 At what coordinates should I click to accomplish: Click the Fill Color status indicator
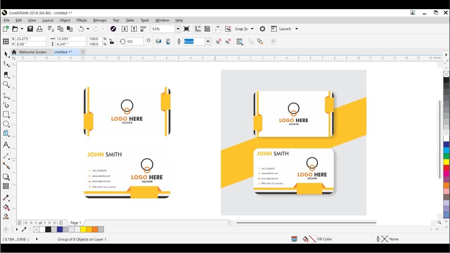317,239
